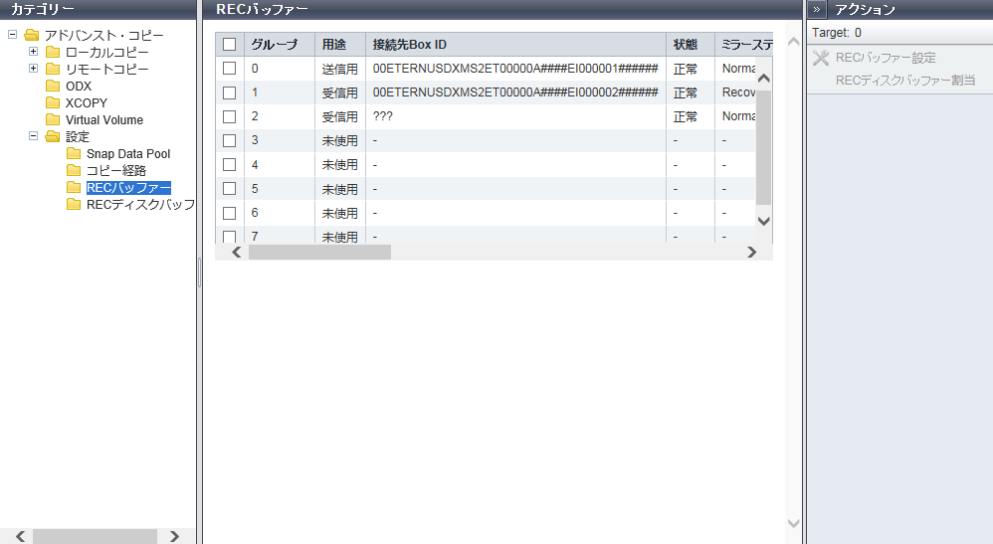Viewport: 993px width, 544px height.
Task: Click the Virtual Volume folder icon
Action: [54, 119]
